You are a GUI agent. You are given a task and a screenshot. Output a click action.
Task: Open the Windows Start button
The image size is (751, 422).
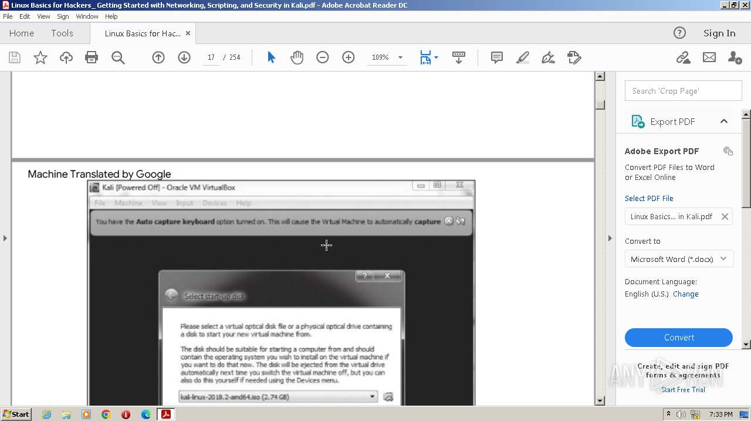[x=16, y=414]
